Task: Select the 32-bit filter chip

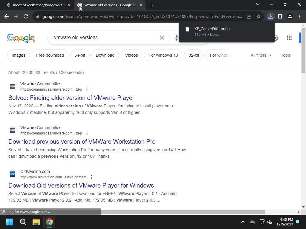Action: tap(194, 55)
